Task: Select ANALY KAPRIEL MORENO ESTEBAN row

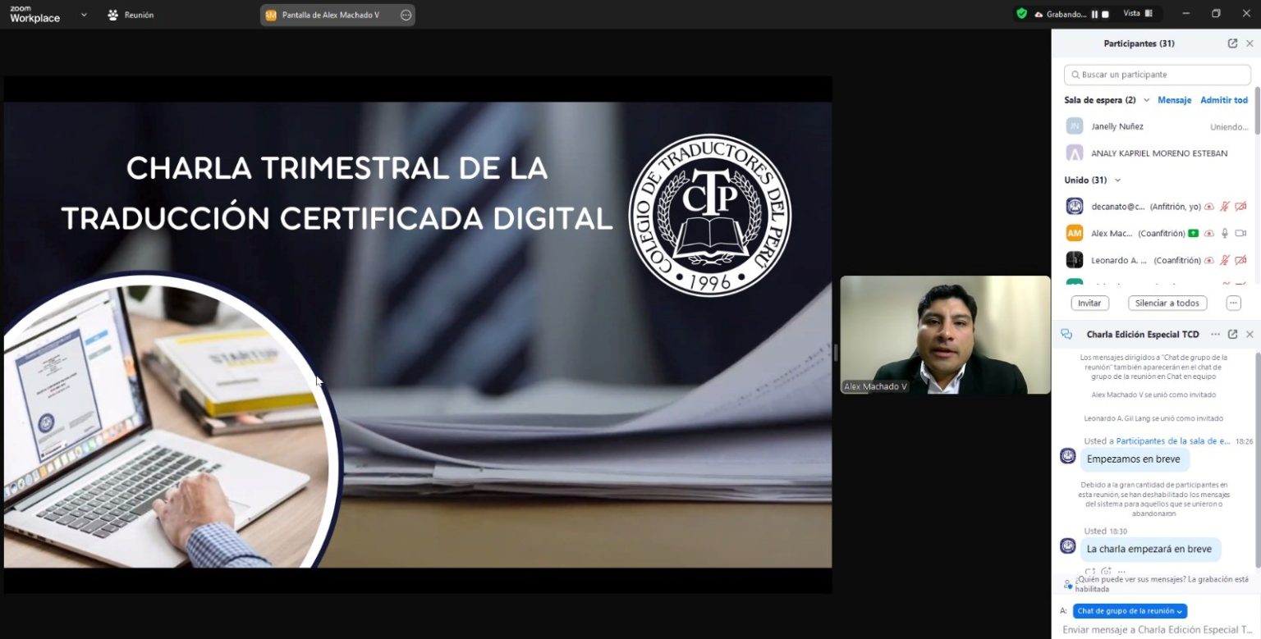Action: [1157, 153]
